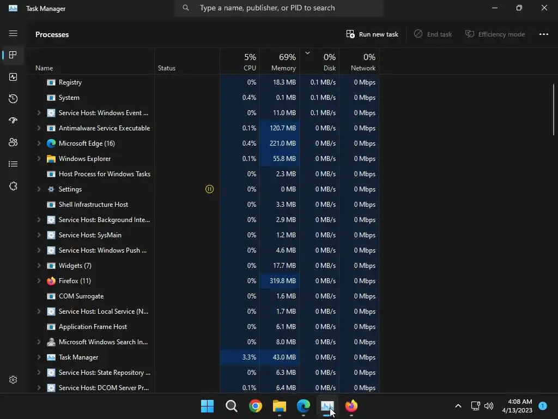Open the hamburger navigation menu
The height and width of the screenshot is (419, 558).
(13, 33)
